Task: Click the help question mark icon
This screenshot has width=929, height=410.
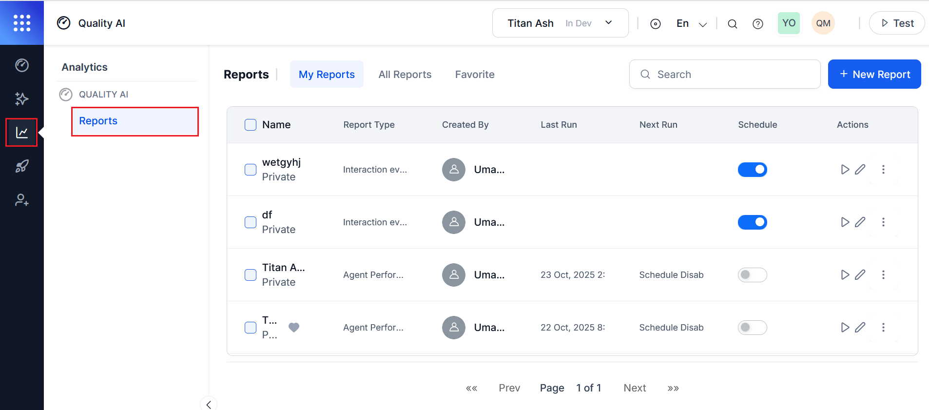Action: [757, 24]
